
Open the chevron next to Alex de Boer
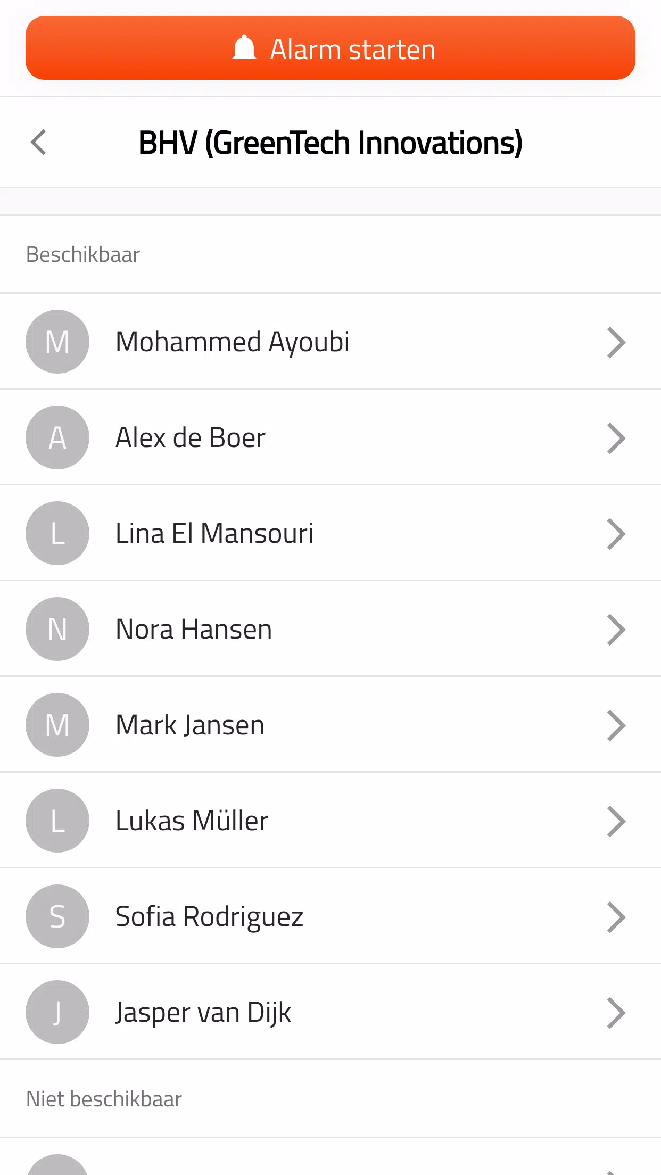[616, 438]
